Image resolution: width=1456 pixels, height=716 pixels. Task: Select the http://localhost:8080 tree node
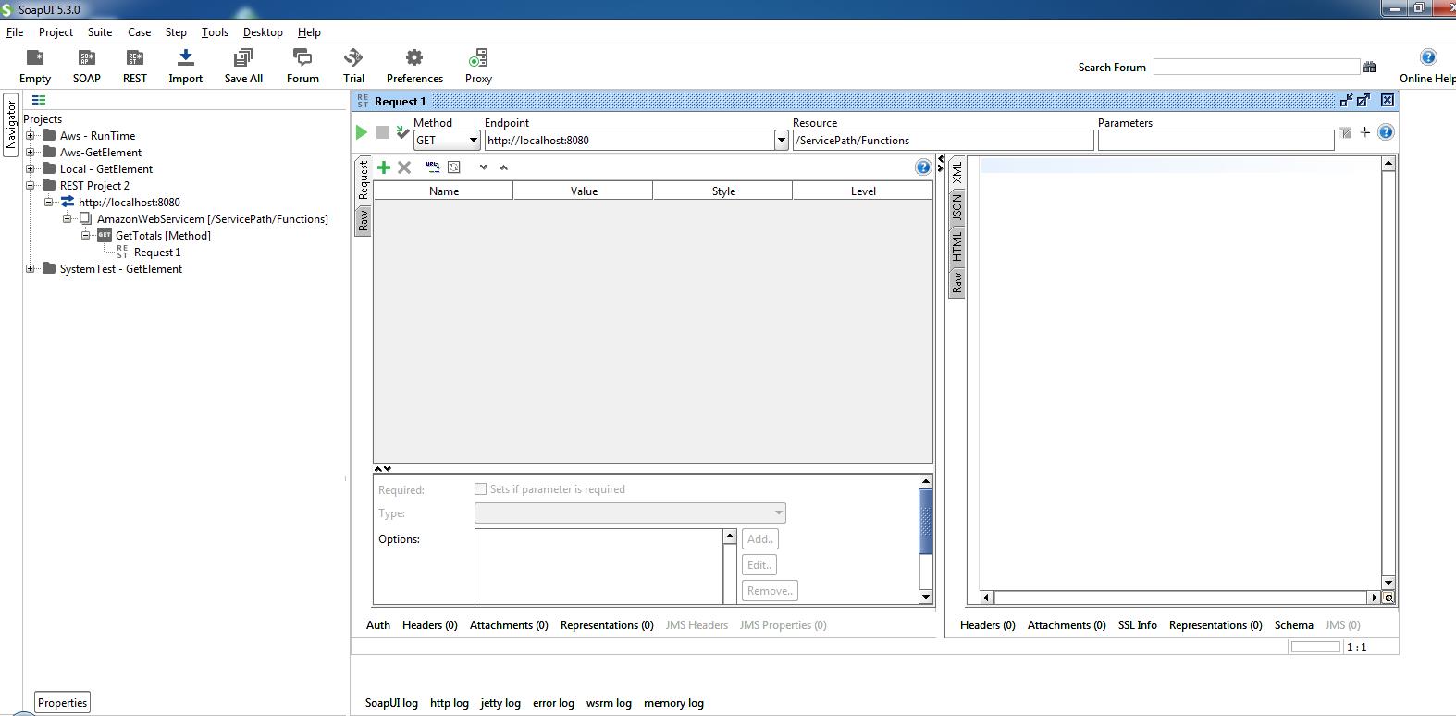click(130, 203)
